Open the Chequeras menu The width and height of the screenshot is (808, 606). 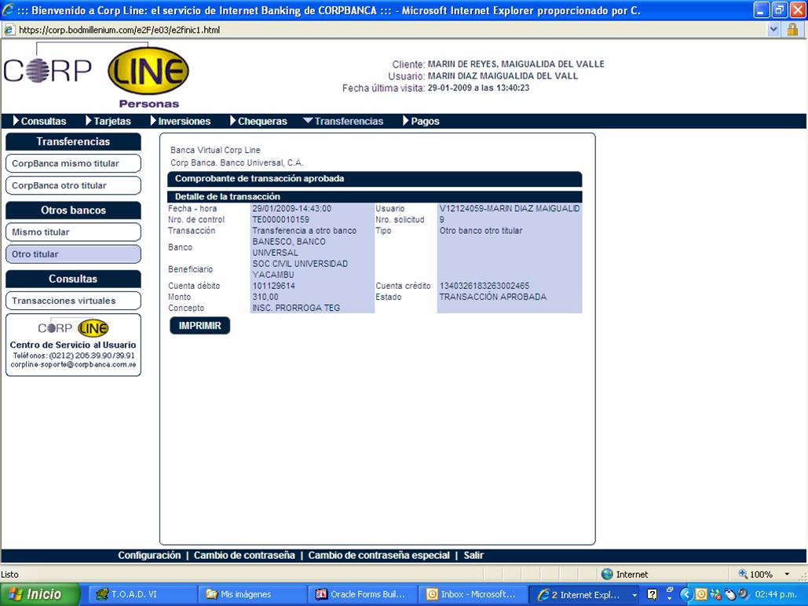tap(258, 121)
